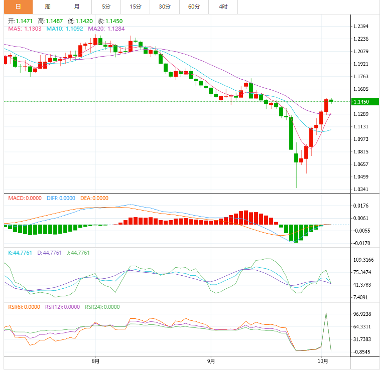
Task: Click the 收:1.1450 close price text
Action: point(110,21)
